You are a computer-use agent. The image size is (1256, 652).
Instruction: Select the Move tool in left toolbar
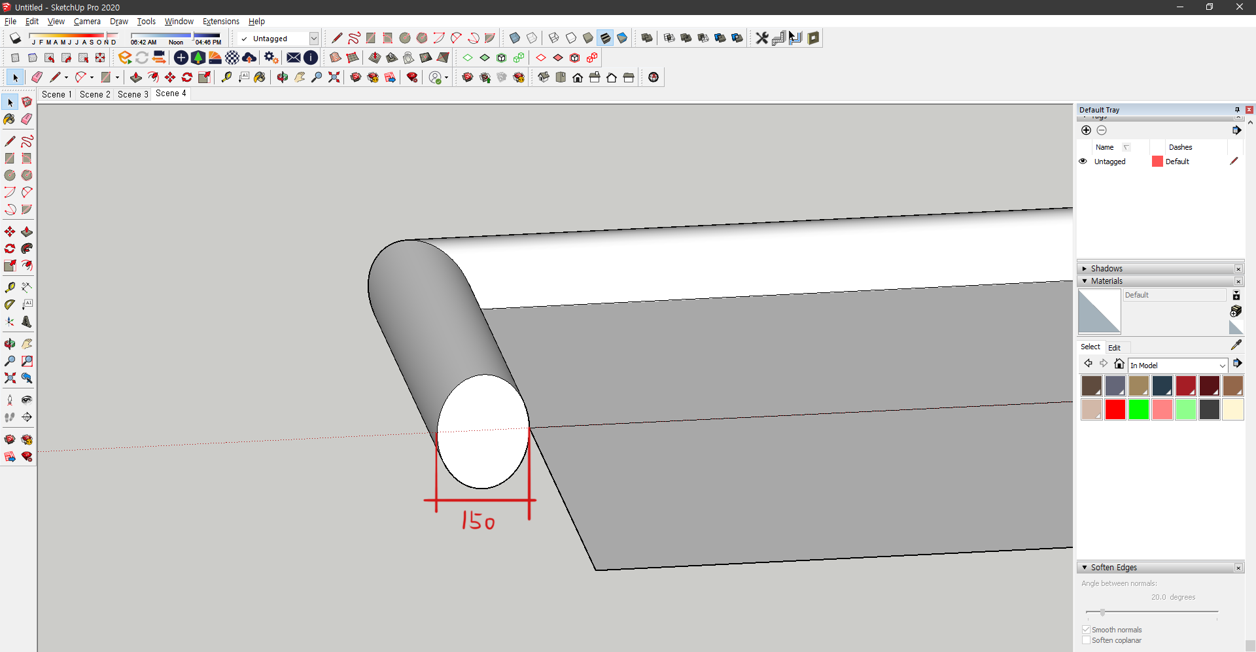10,232
